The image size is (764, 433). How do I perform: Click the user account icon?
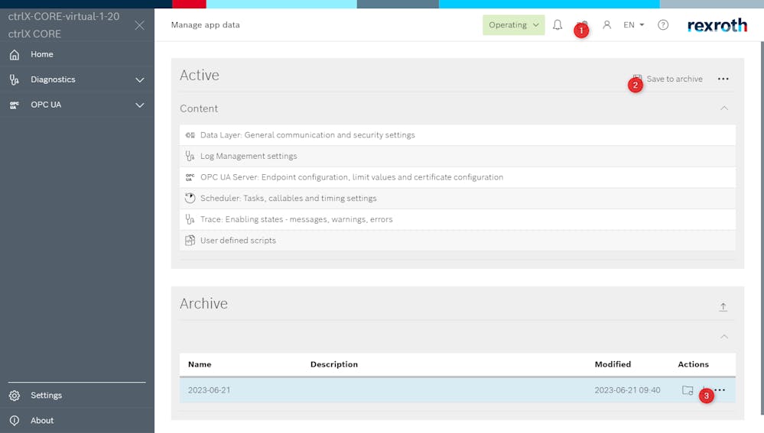click(607, 25)
